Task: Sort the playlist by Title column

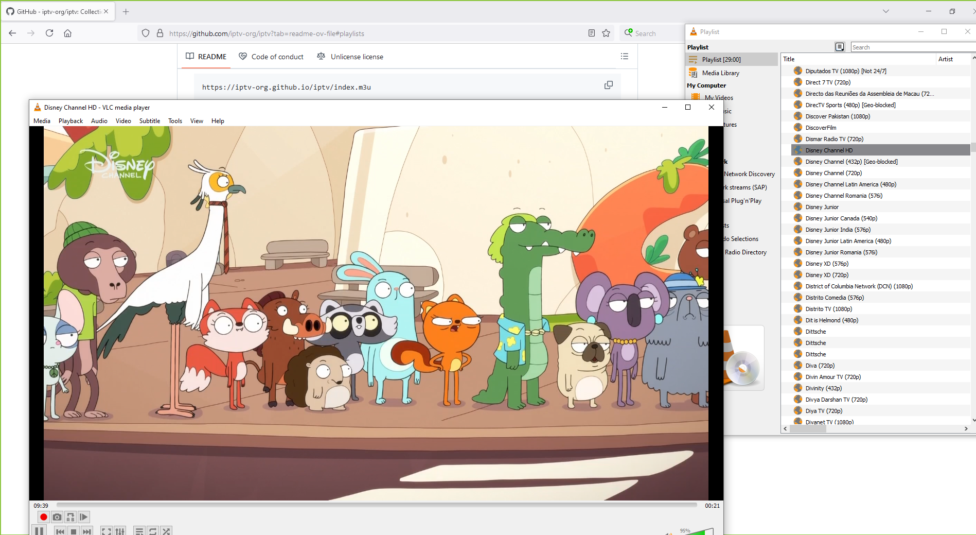Action: [x=858, y=59]
